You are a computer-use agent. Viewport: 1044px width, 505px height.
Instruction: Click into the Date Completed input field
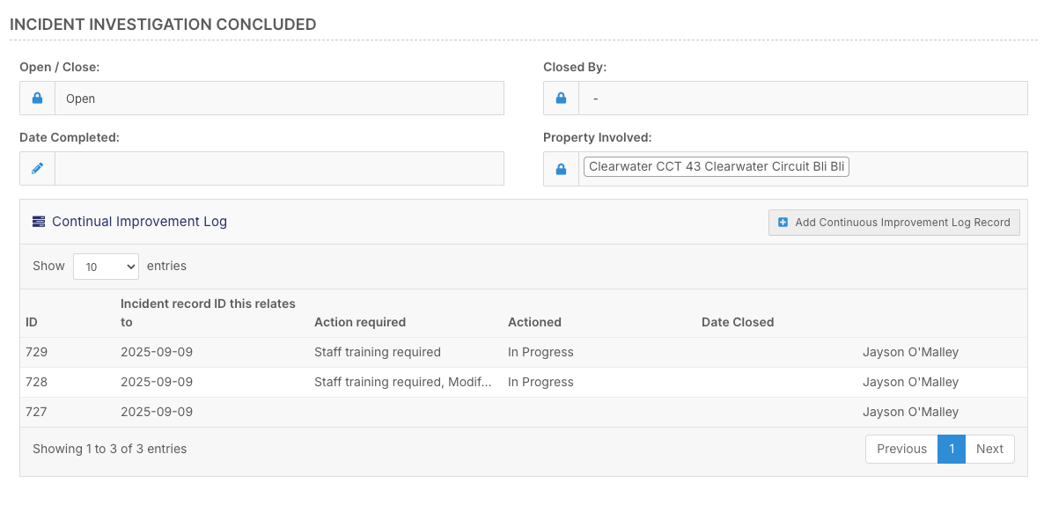pos(279,168)
